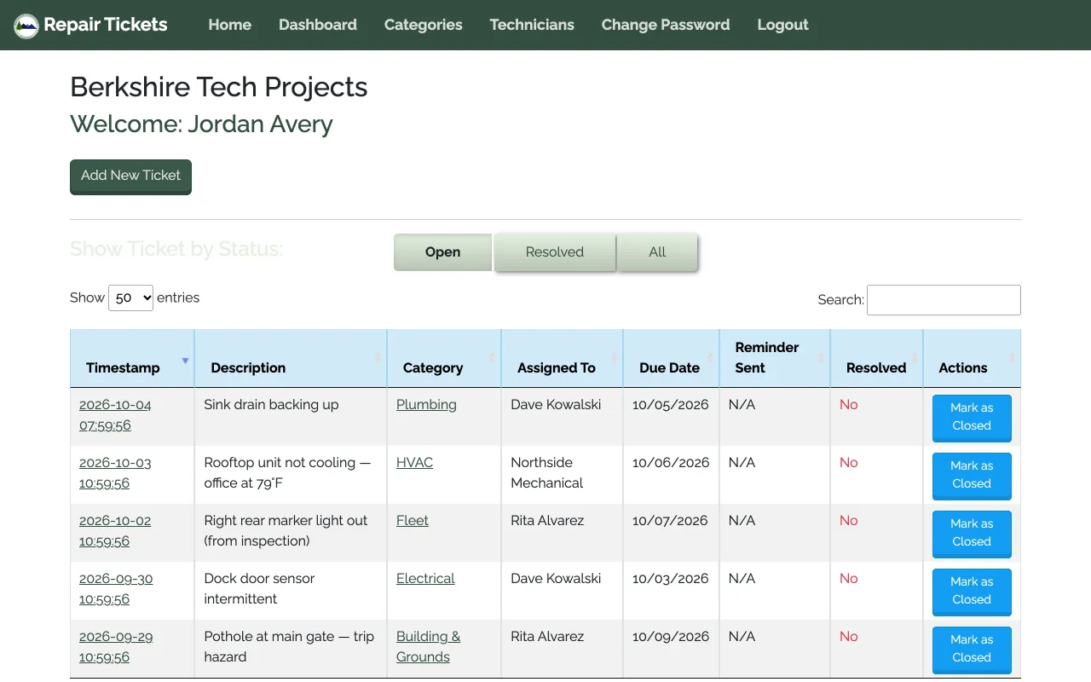
Task: Sort by the Resolved column header
Action: coord(877,359)
